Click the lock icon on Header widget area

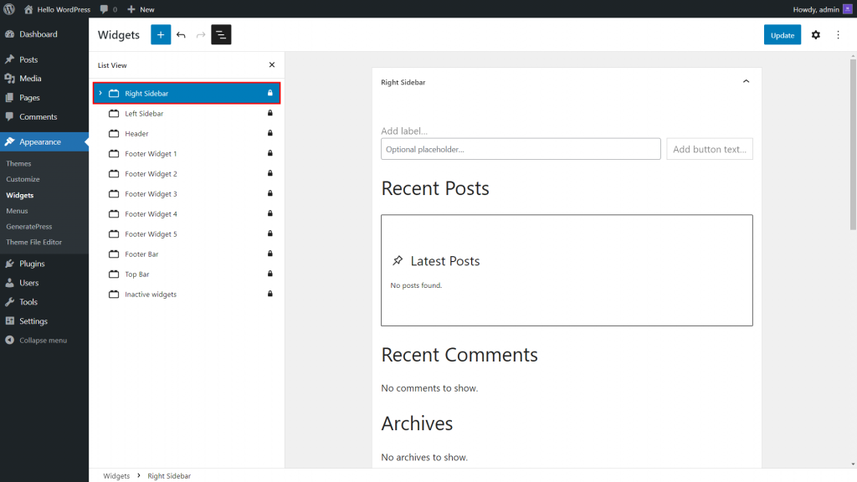(269, 133)
